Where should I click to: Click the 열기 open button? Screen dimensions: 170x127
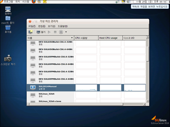tap(41, 32)
